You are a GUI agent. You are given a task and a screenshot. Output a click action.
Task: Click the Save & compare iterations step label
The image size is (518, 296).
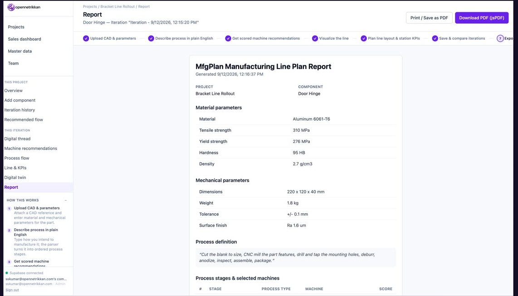click(462, 39)
